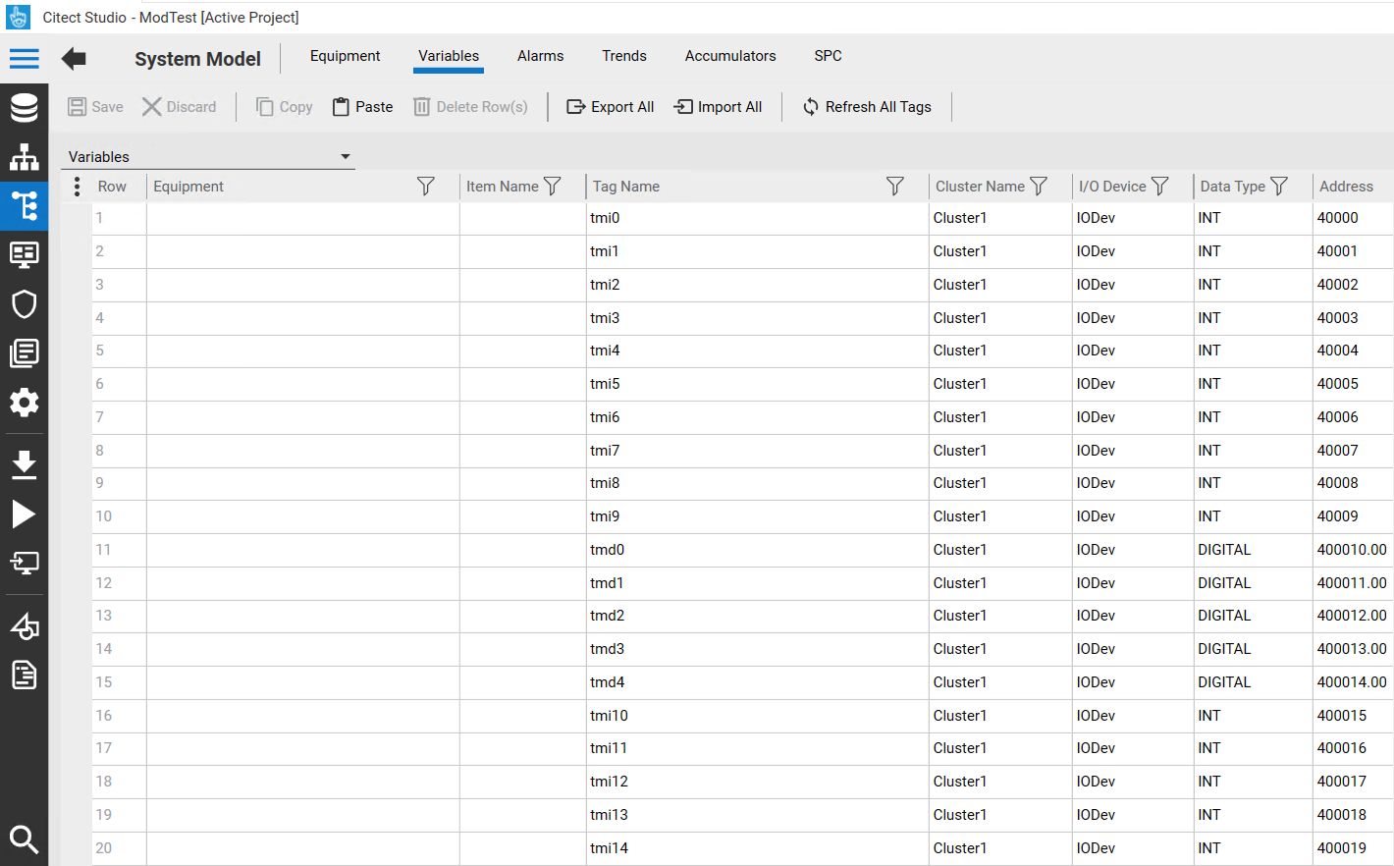The height and width of the screenshot is (866, 1394).
Task: Switch to the Accumulators tab
Action: coord(730,56)
